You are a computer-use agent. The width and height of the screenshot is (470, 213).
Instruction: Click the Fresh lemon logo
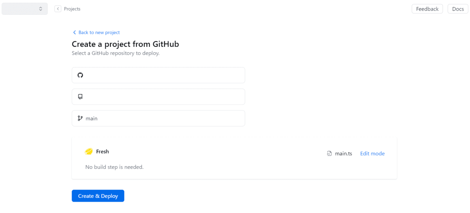pos(89,151)
